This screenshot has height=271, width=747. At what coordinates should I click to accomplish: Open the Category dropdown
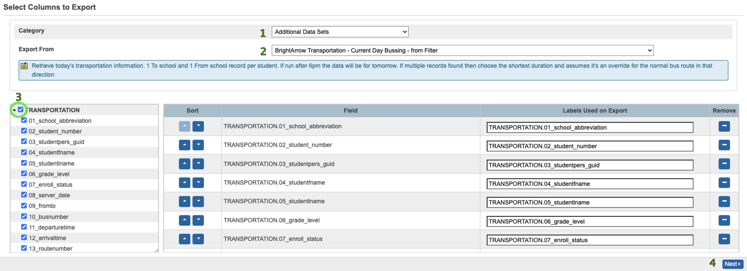tap(340, 32)
